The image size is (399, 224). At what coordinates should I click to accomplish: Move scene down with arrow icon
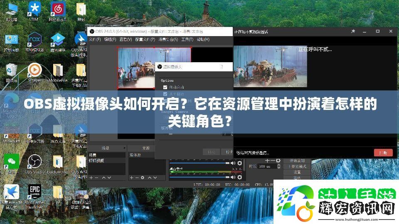pyautogui.click(x=109, y=178)
